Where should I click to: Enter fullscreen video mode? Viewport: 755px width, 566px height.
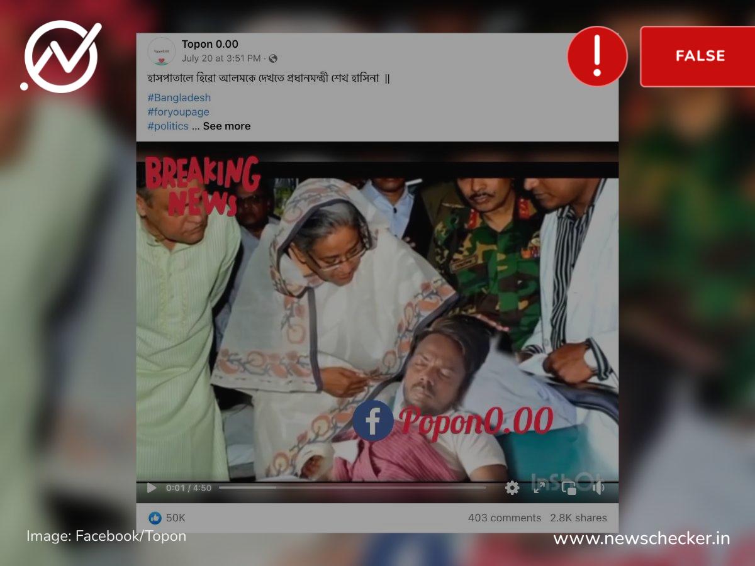coord(539,487)
